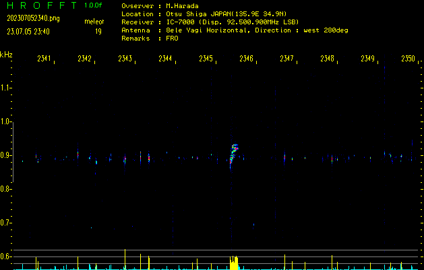Click the 1.1 frequency axis label
The height and width of the screenshot is (270, 424).
(6, 88)
